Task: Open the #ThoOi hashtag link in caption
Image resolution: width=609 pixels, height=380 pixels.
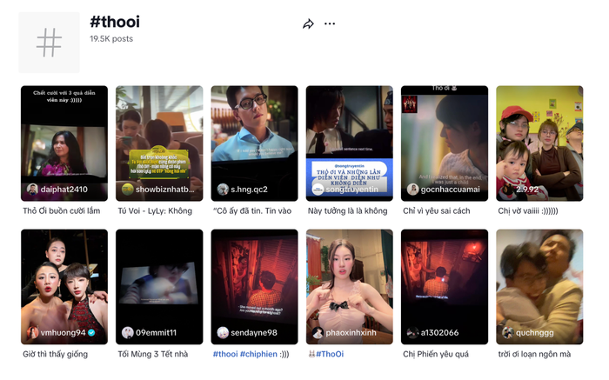Action: [329, 354]
